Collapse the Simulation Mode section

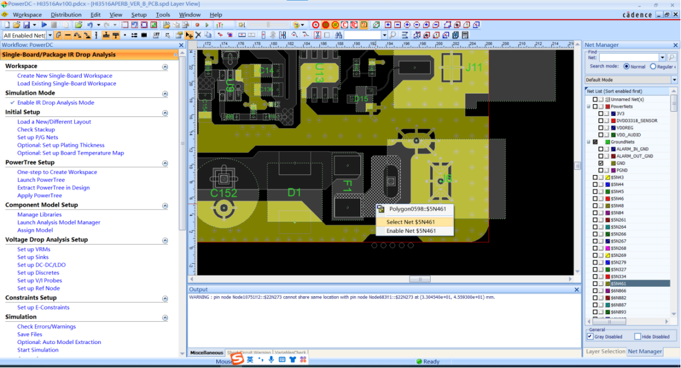165,94
